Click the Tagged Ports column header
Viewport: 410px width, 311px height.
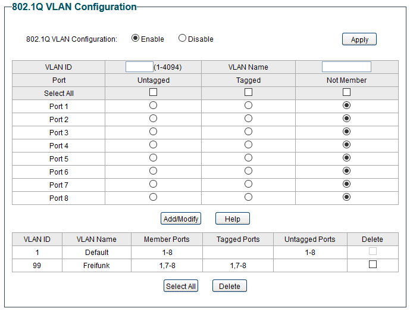pos(238,240)
